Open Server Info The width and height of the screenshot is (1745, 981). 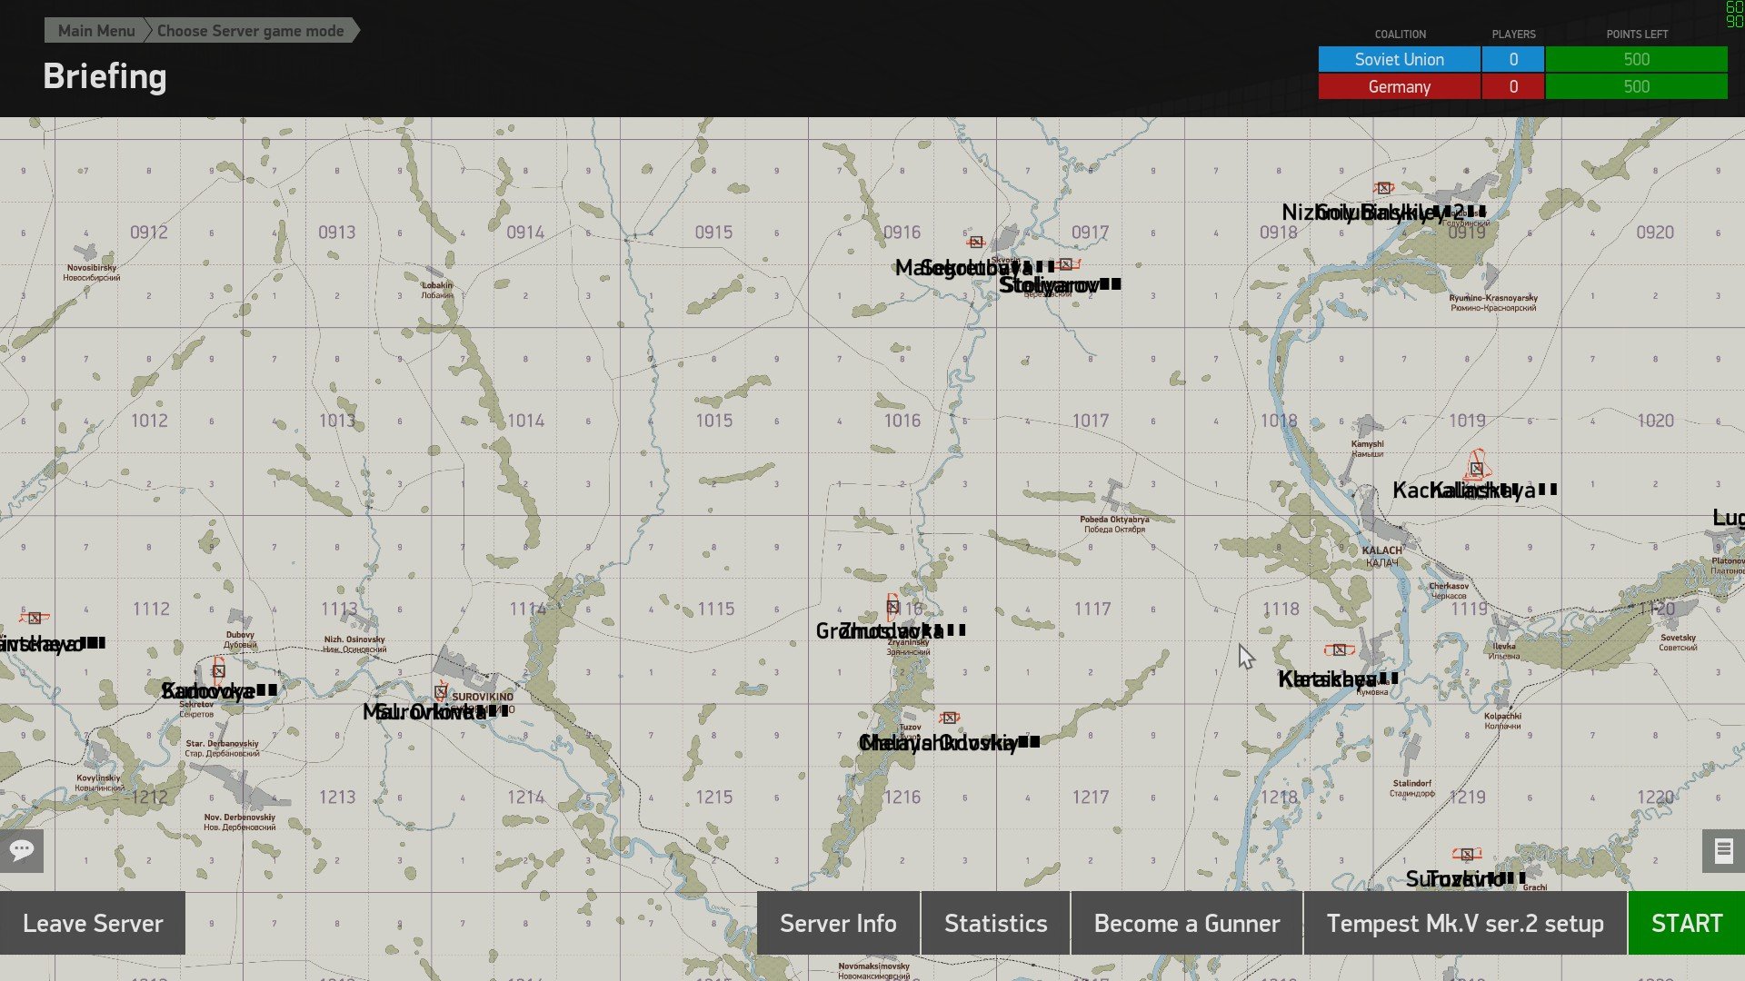[x=838, y=924]
